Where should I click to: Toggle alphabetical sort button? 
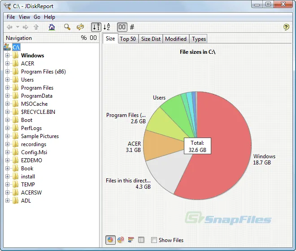tap(107, 27)
